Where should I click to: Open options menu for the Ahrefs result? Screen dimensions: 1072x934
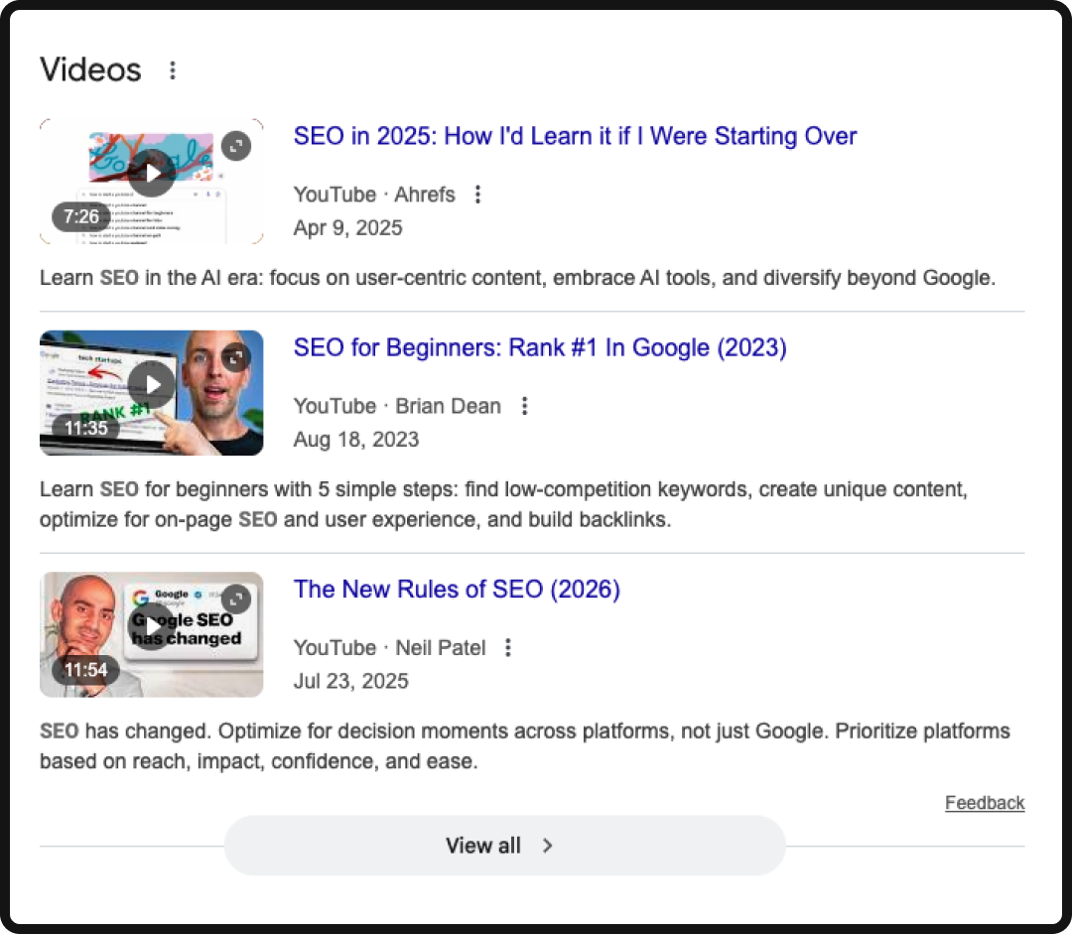pos(478,195)
